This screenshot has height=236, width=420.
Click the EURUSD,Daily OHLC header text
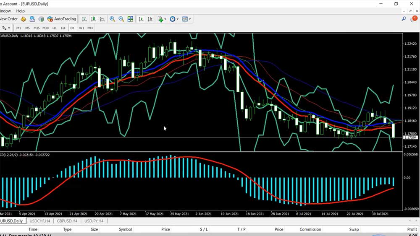[x=36, y=36]
